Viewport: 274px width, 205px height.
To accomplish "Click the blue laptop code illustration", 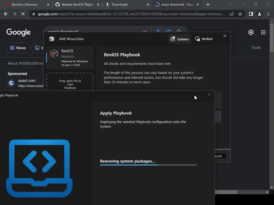I will point(39,168).
